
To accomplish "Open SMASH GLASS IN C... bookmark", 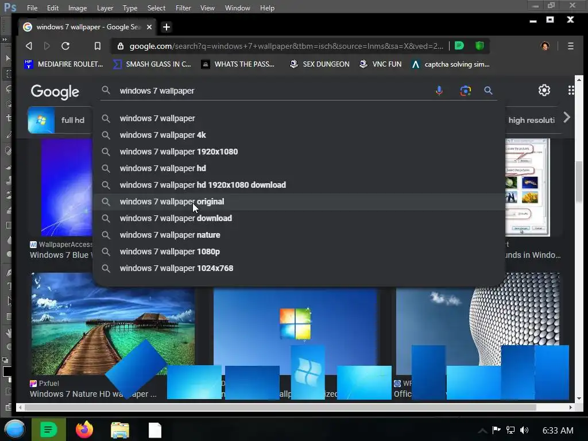I will click(152, 64).
